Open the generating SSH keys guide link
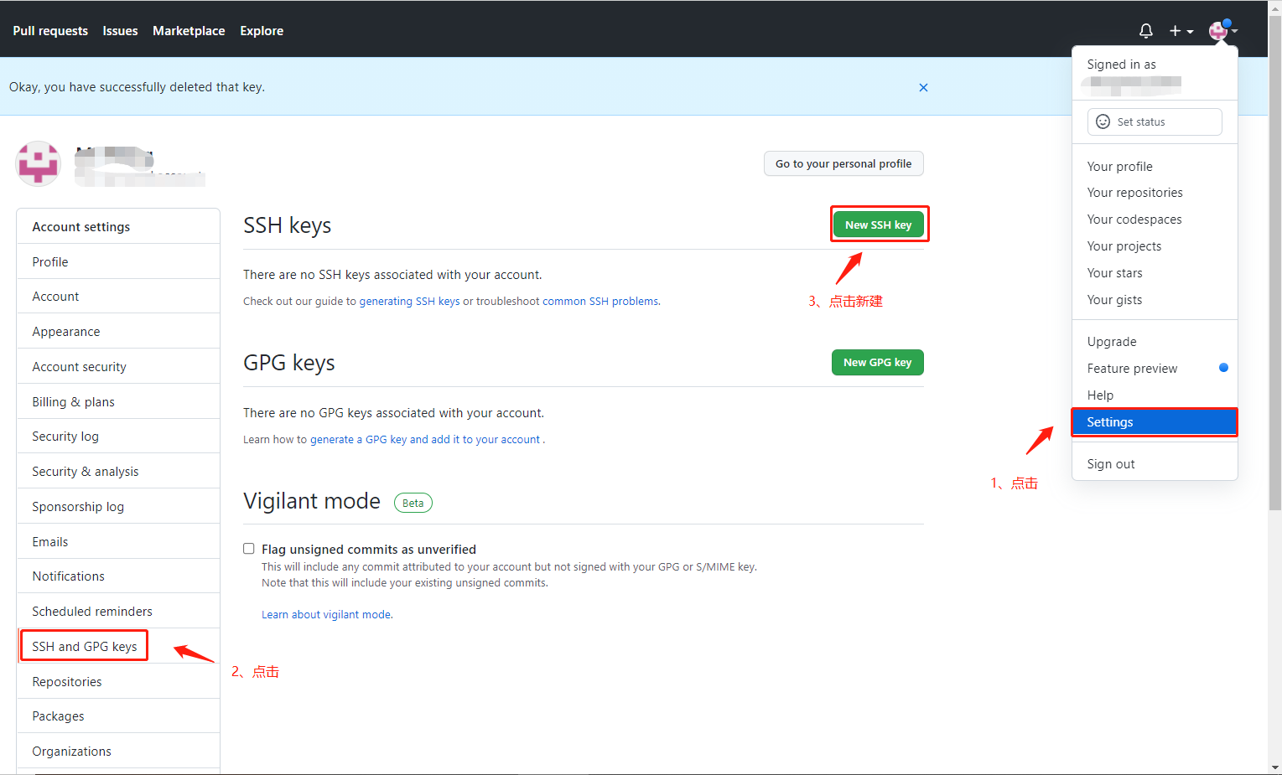Image resolution: width=1282 pixels, height=775 pixels. coord(409,301)
